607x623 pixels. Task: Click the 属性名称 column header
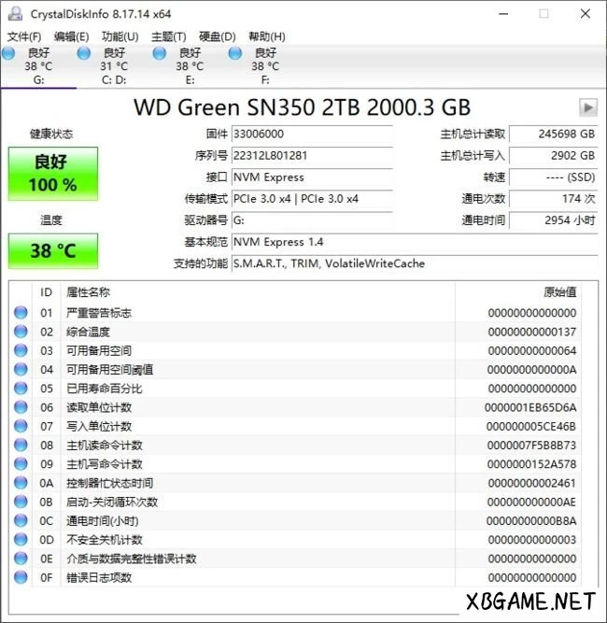88,292
